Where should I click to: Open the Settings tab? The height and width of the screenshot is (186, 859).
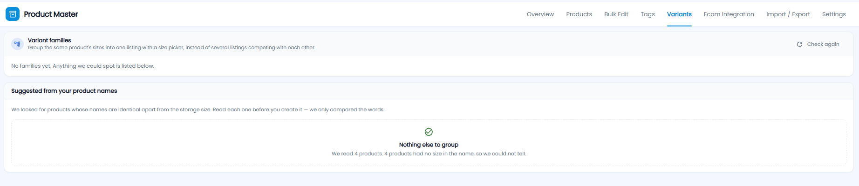(834, 14)
